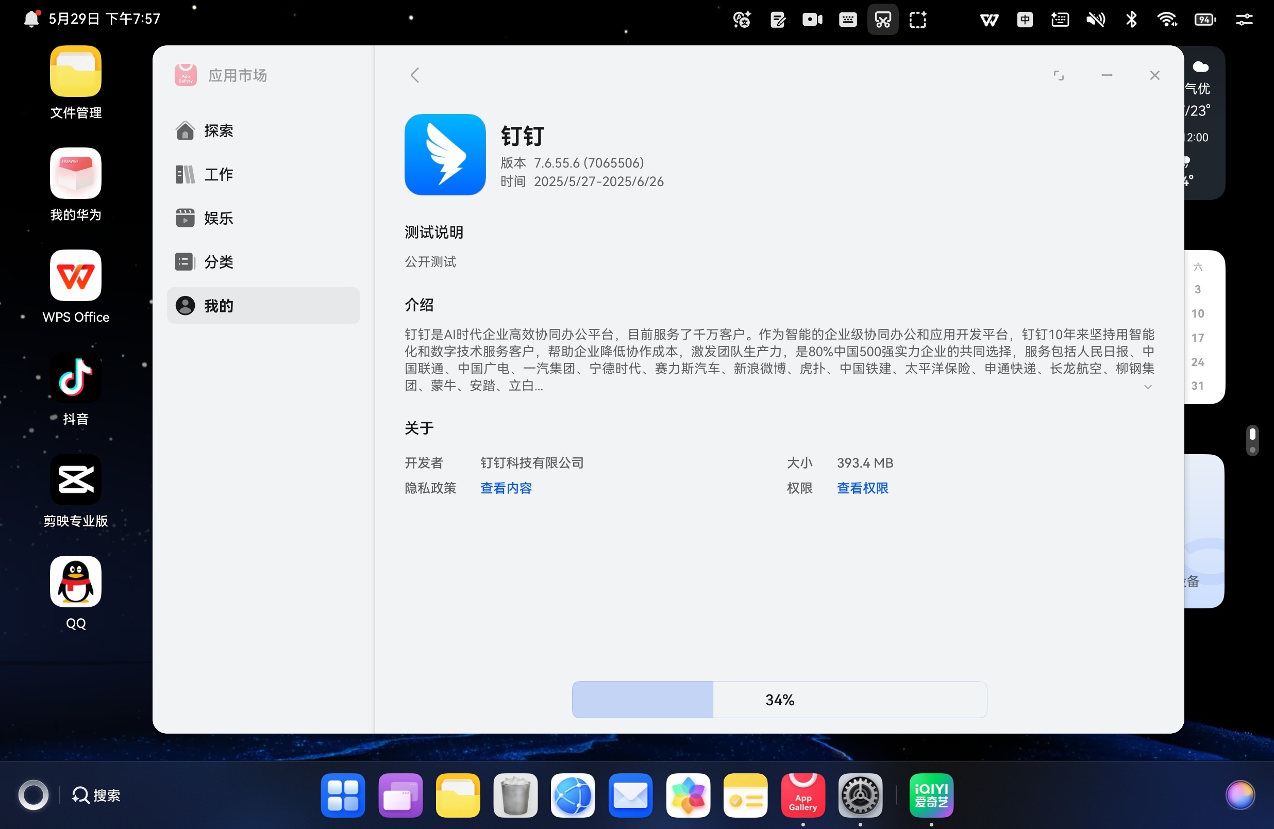Screen dimensions: 1274x829
Task: Open the 娱乐 category in the sidebar
Action: pos(263,218)
